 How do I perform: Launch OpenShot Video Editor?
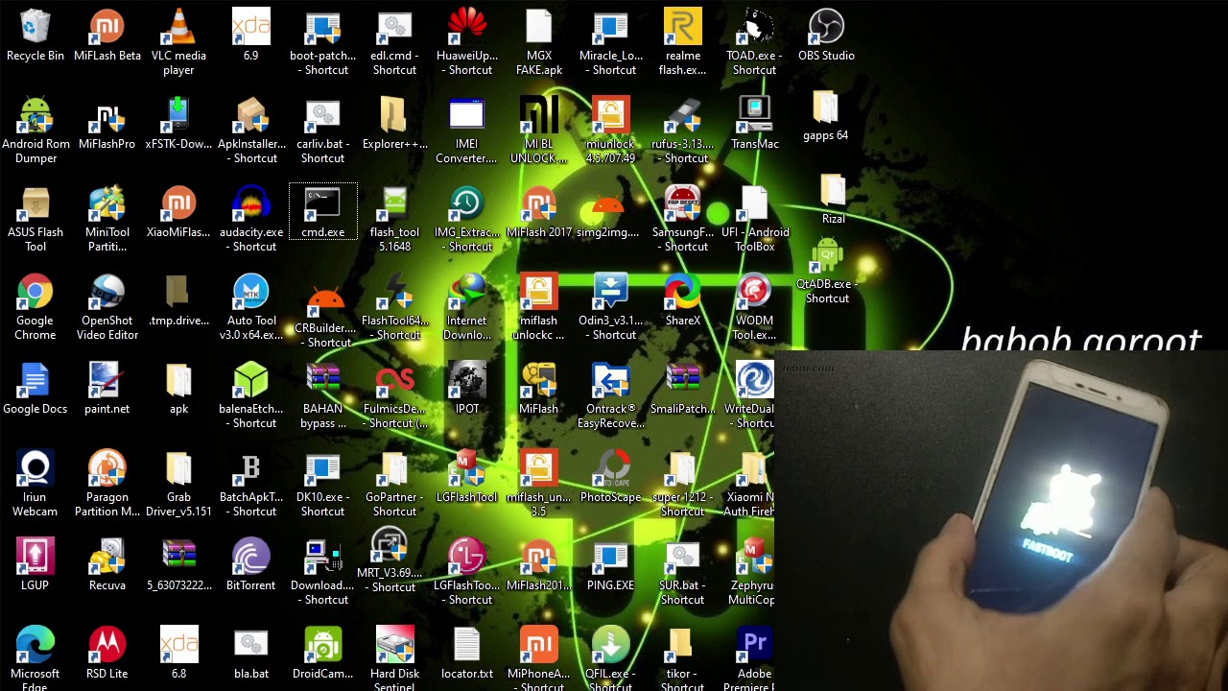click(106, 293)
